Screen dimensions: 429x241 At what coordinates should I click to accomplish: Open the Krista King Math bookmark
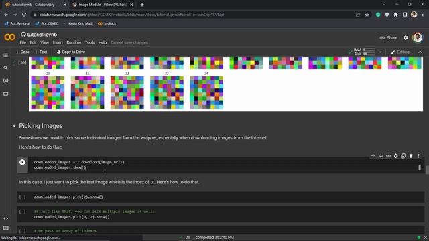tap(78, 24)
